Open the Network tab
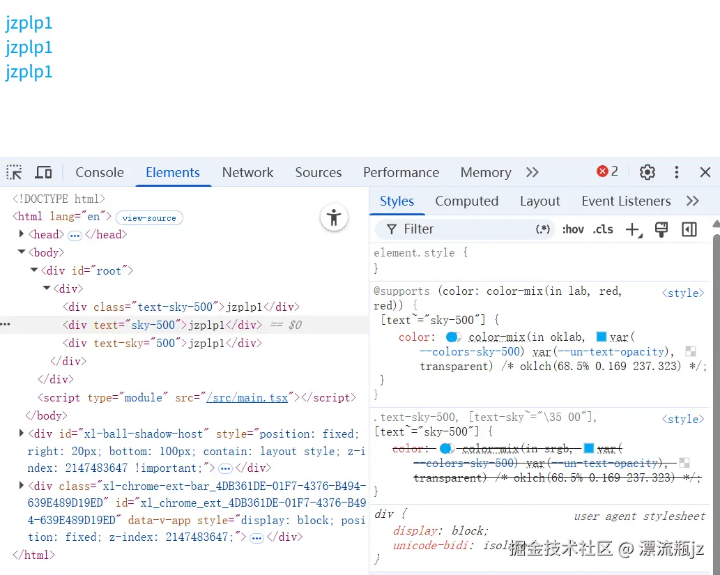The image size is (720, 575). coord(247,172)
